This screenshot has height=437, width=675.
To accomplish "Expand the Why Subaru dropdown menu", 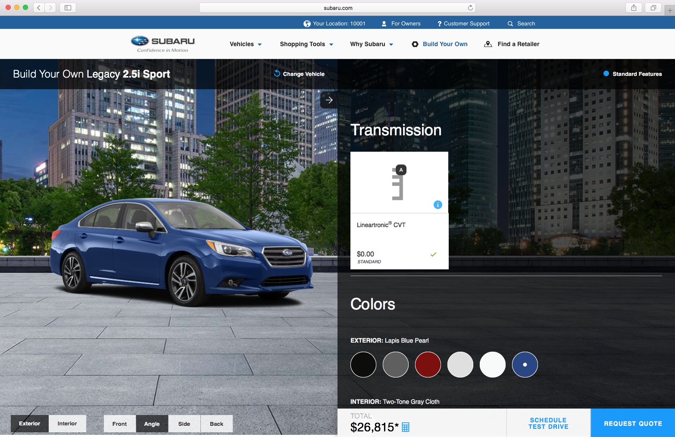I will [x=372, y=44].
